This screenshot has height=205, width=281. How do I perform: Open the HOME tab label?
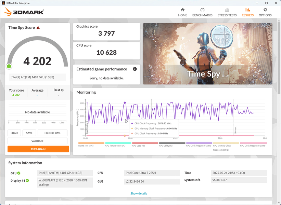[183, 15]
